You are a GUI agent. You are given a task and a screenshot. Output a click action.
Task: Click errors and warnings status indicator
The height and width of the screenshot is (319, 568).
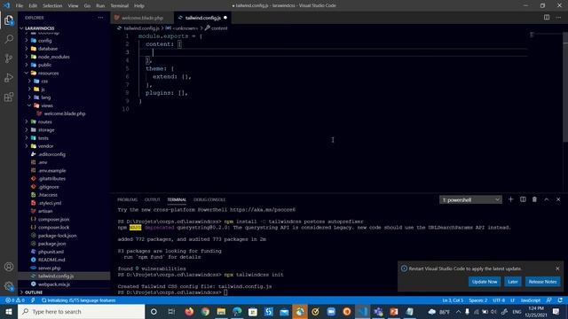click(x=15, y=300)
